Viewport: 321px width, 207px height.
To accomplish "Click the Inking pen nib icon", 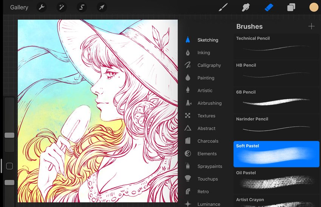I will pyautogui.click(x=188, y=52).
